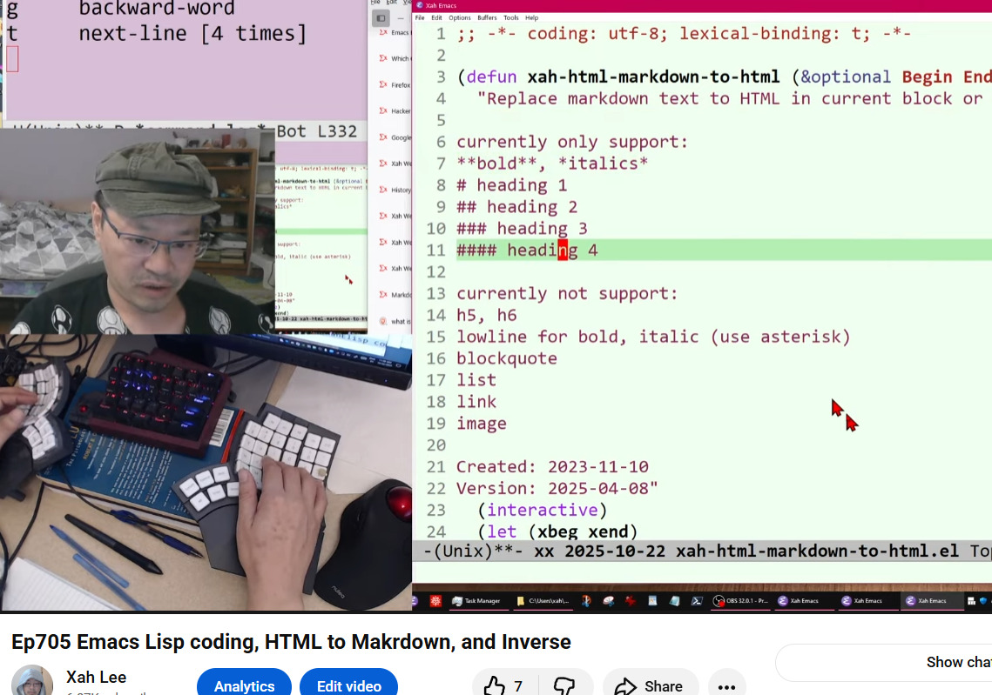
Task: Click the Edit video button
Action: [348, 685]
